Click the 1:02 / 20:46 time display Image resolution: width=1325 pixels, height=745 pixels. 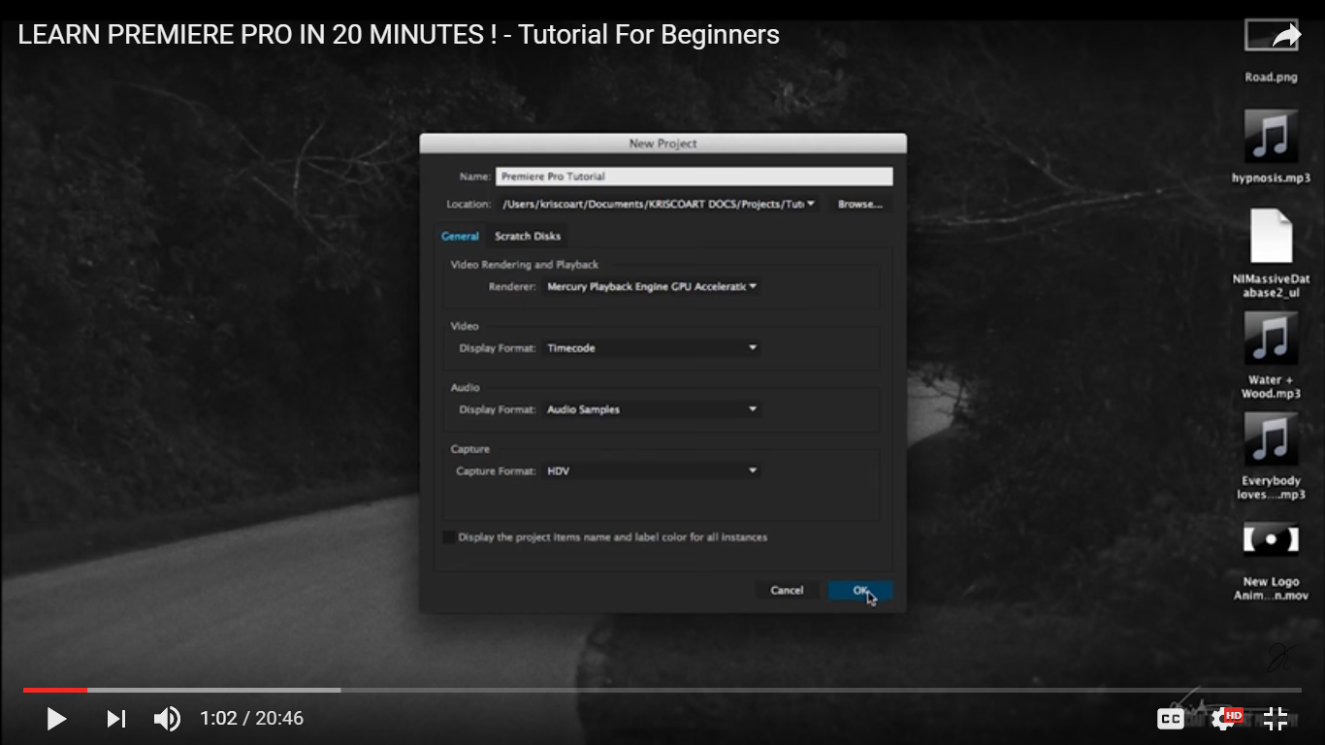(251, 719)
